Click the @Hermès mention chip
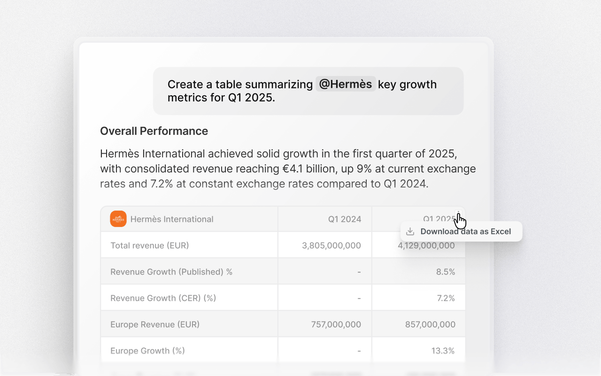Viewport: 601px width, 376px height. [x=346, y=84]
